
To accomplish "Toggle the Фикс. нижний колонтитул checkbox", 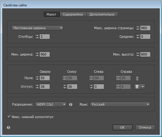I will [9, 117].
